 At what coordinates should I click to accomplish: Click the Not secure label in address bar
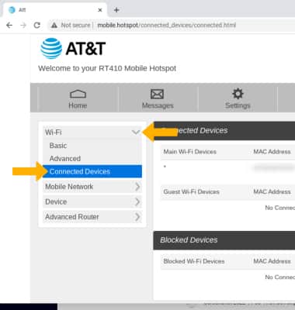click(x=75, y=26)
